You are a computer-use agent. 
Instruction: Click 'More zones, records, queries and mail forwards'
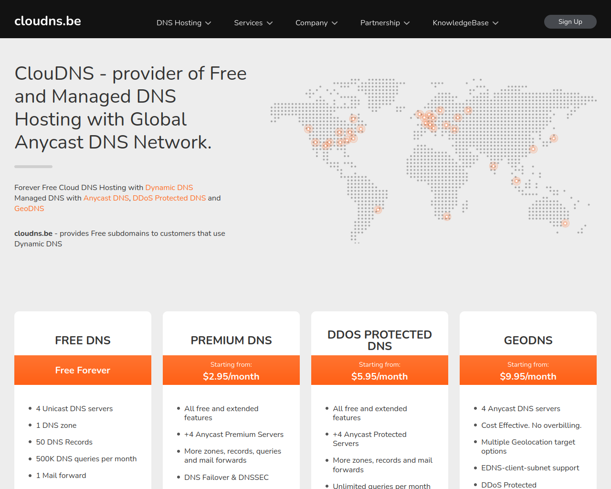click(232, 456)
